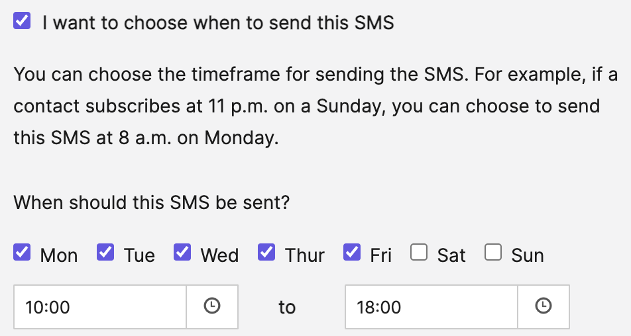Click the 'Sun' label text
The height and width of the screenshot is (336, 631).
point(528,255)
